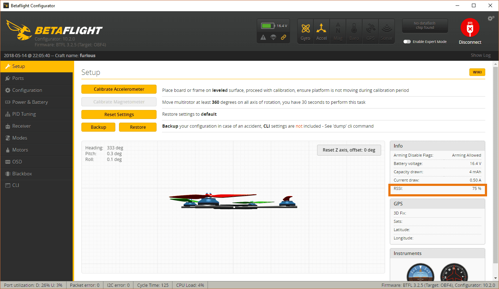The width and height of the screenshot is (499, 289).
Task: Click the Backup button
Action: pos(98,127)
